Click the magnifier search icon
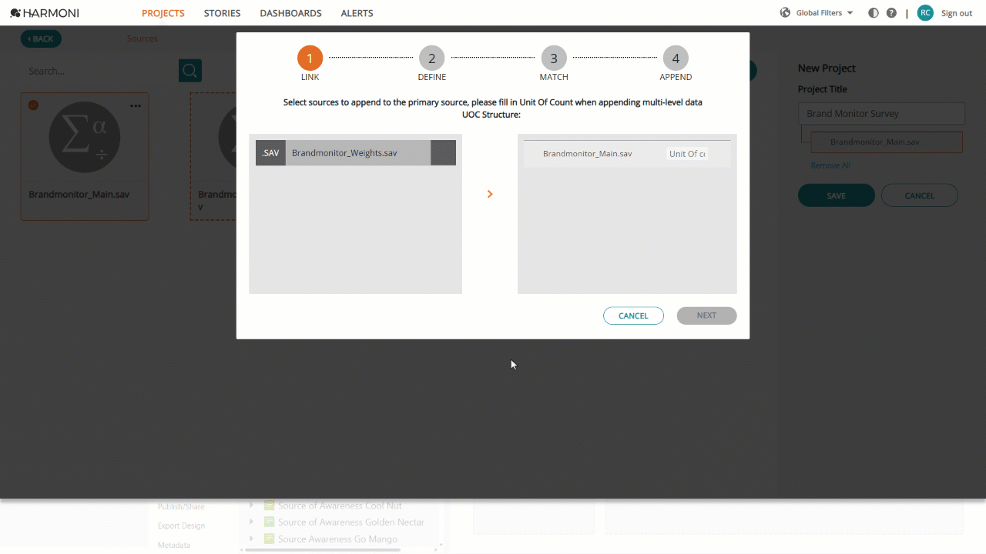Image resolution: width=986 pixels, height=554 pixels. click(x=190, y=71)
